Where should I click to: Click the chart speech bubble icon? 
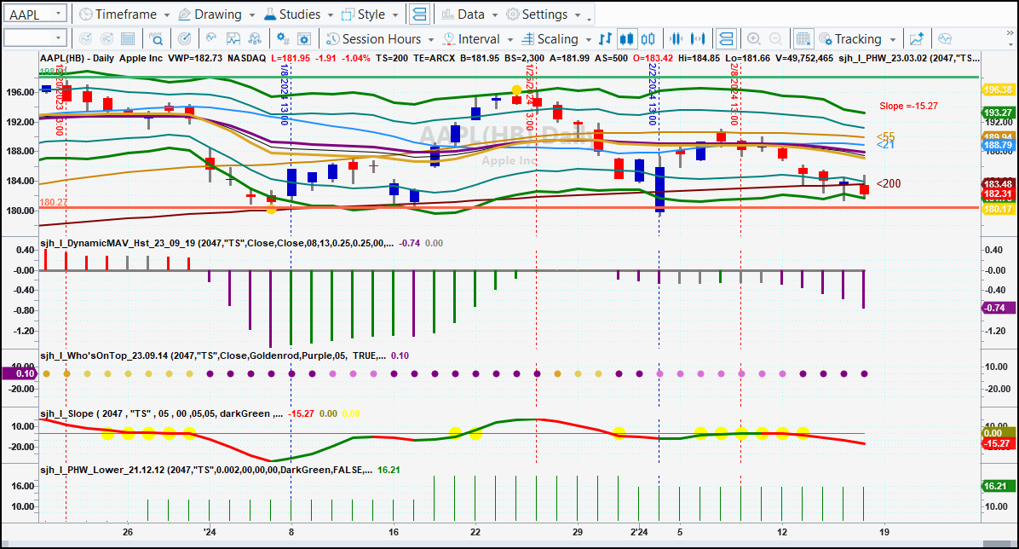pos(945,39)
